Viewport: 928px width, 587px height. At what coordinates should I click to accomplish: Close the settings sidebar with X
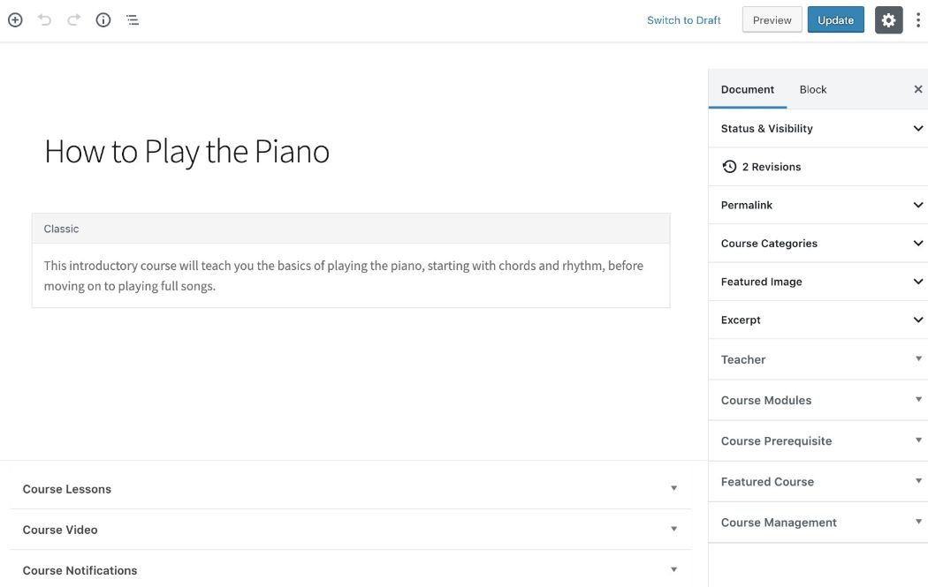918,89
